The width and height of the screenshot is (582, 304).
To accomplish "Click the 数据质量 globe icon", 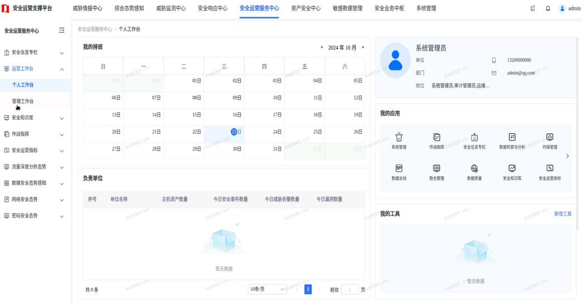I will (474, 169).
